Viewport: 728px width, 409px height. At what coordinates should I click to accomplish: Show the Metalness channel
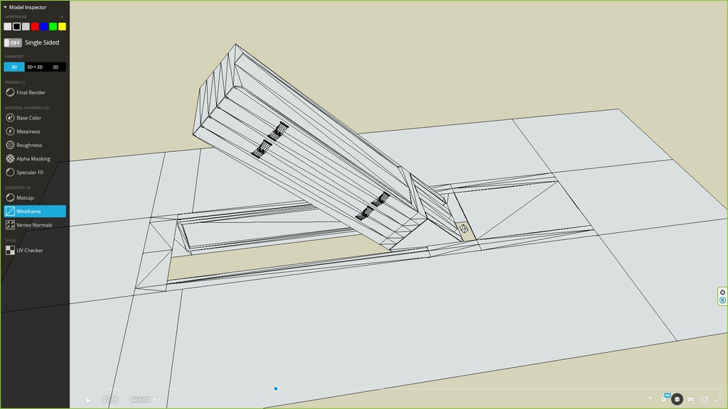point(28,131)
